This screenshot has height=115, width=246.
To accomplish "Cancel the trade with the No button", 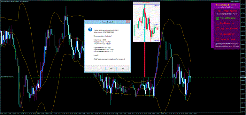I will (x=123, y=68).
